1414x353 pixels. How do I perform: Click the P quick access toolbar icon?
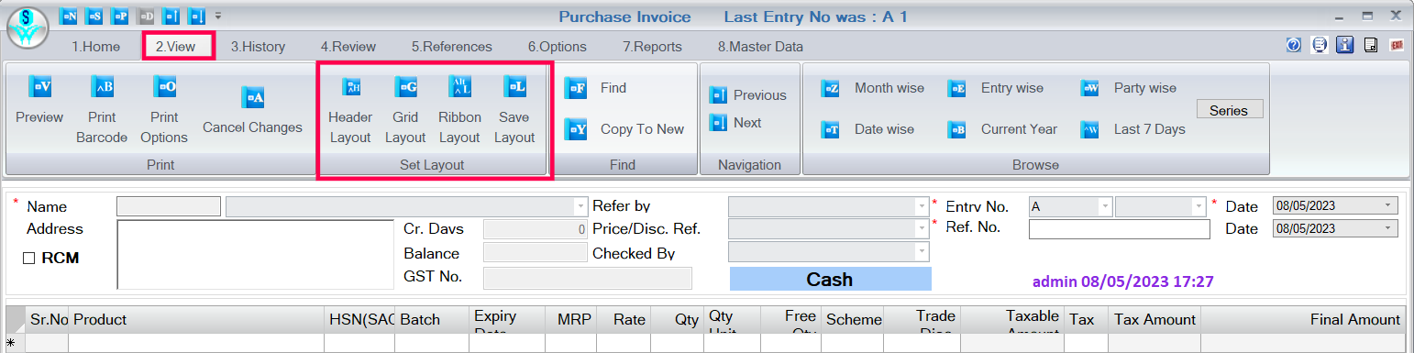pyautogui.click(x=120, y=16)
